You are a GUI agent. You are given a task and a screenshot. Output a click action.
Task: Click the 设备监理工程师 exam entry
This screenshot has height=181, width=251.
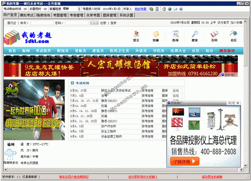[111, 136]
